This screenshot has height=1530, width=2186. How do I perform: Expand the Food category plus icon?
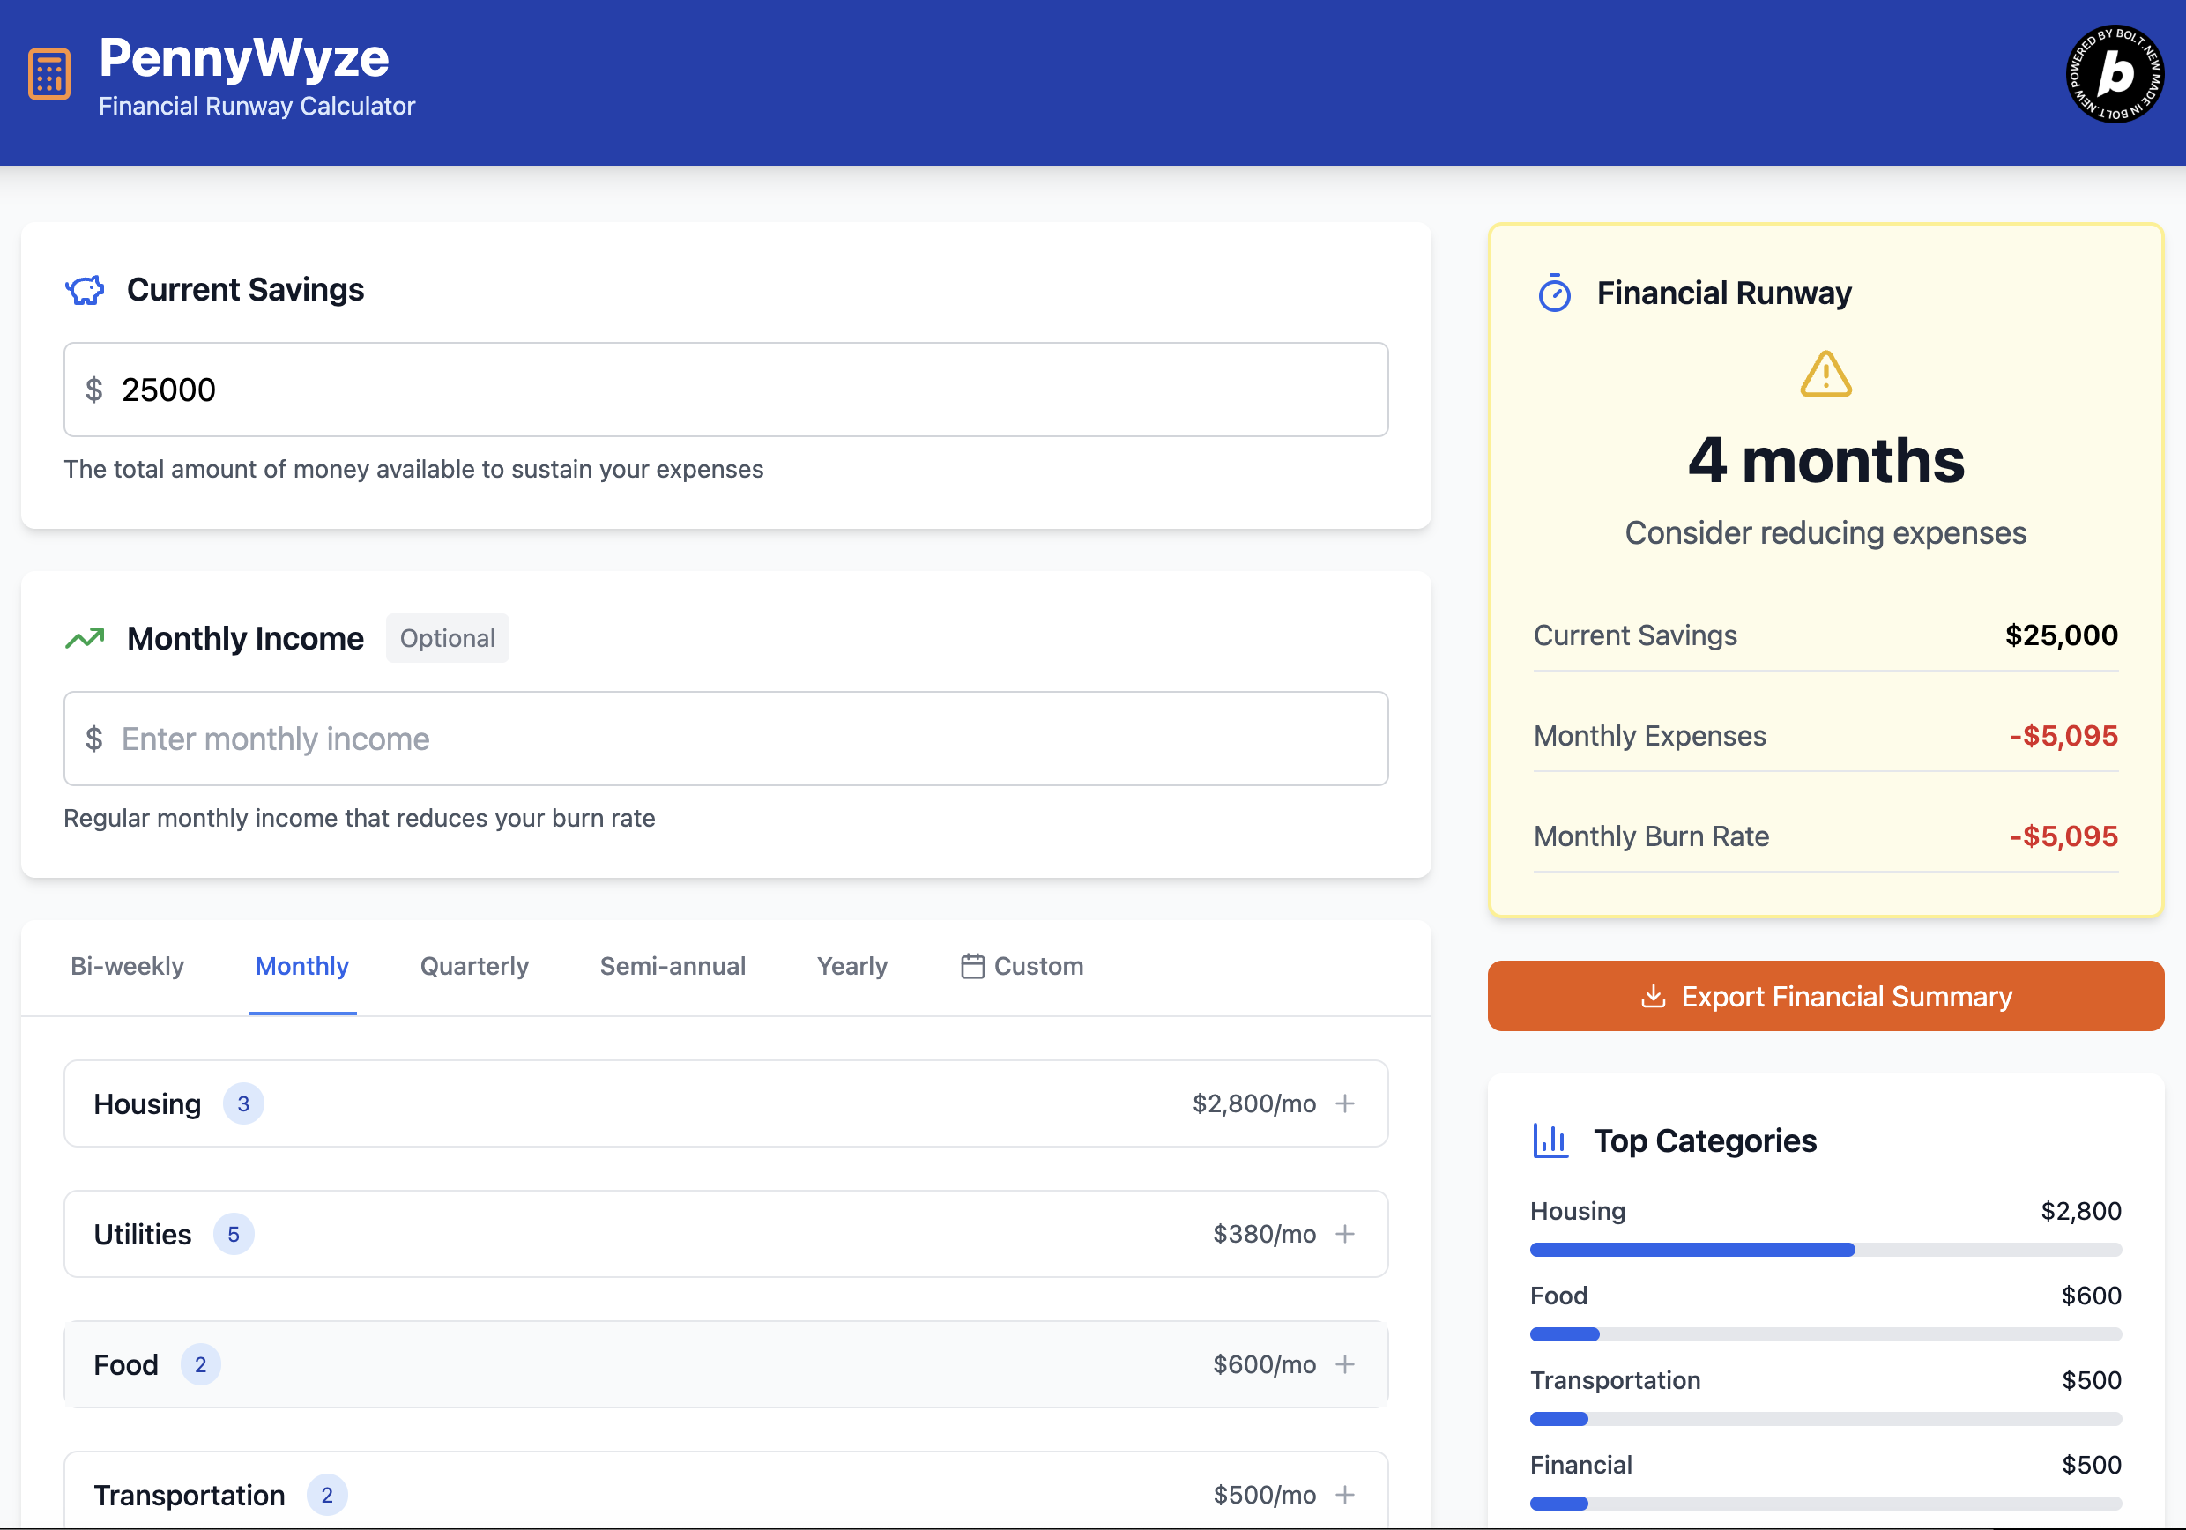1344,1364
